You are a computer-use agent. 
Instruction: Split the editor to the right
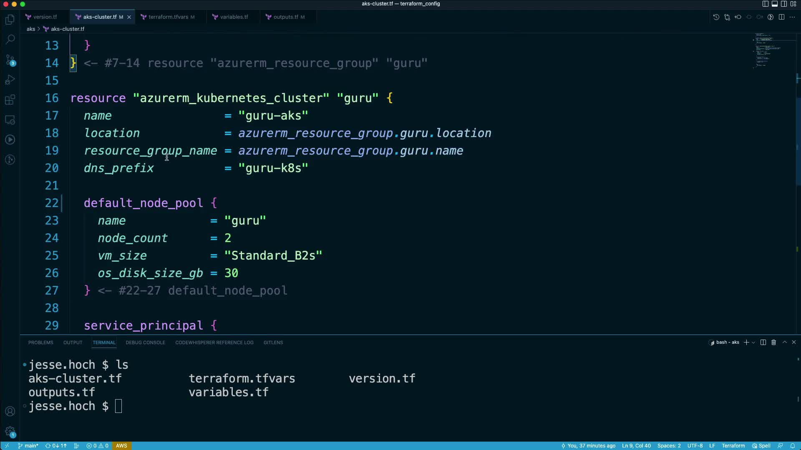point(781,17)
